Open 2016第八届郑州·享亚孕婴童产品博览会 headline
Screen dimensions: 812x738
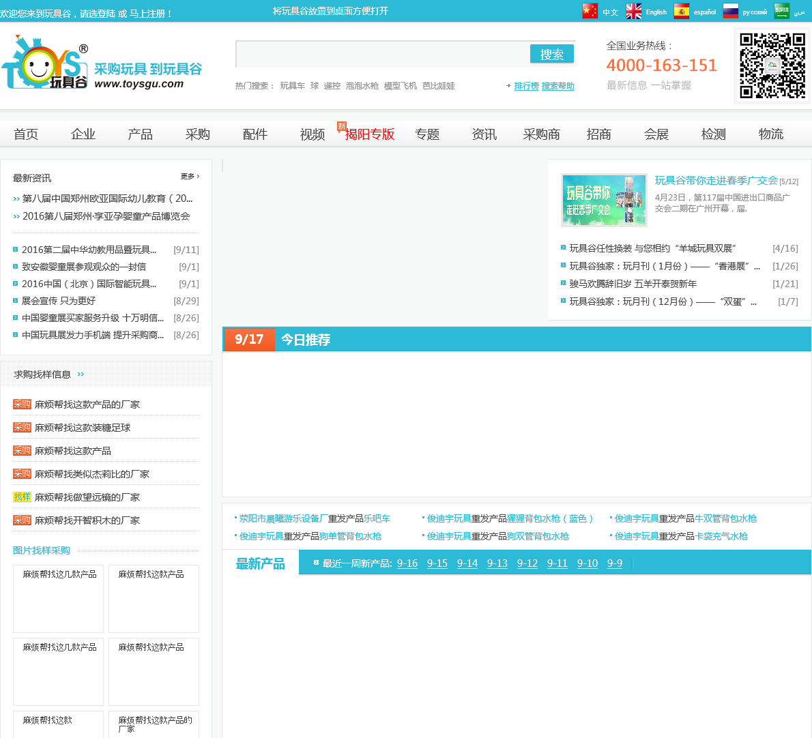pos(106,216)
